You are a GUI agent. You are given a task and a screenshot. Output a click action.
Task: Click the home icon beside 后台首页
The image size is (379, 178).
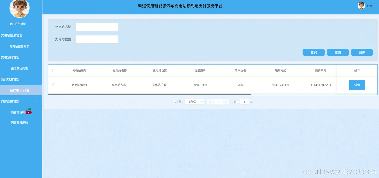pyautogui.click(x=11, y=24)
